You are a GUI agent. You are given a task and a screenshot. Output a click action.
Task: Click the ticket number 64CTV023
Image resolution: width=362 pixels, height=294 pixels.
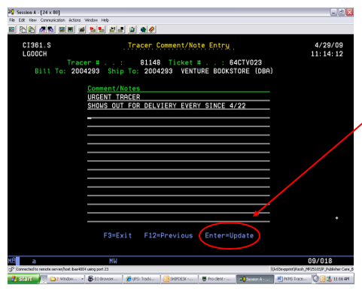[x=245, y=62]
